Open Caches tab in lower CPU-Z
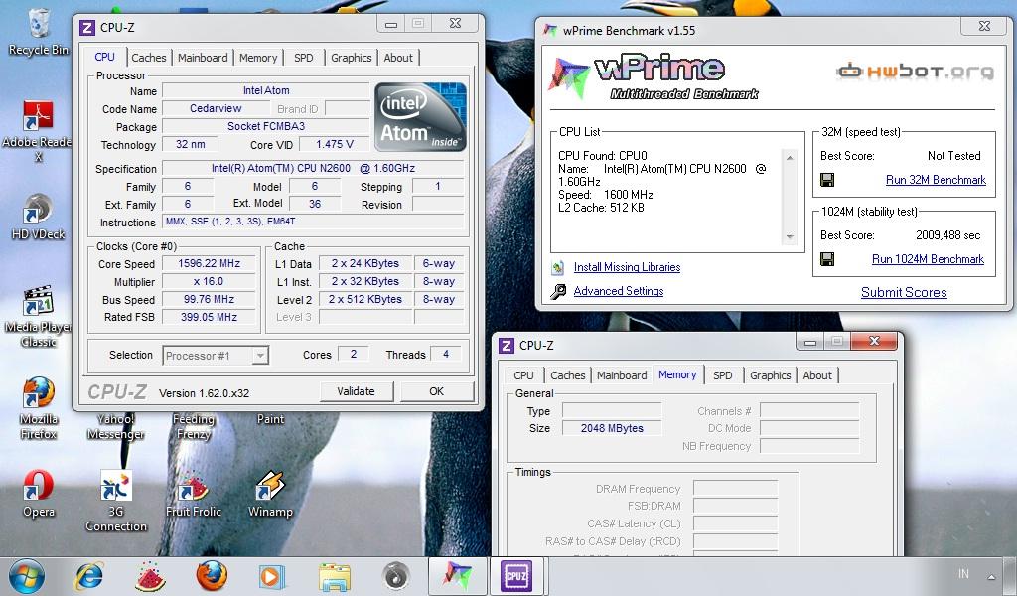The height and width of the screenshot is (596, 1017). (567, 375)
